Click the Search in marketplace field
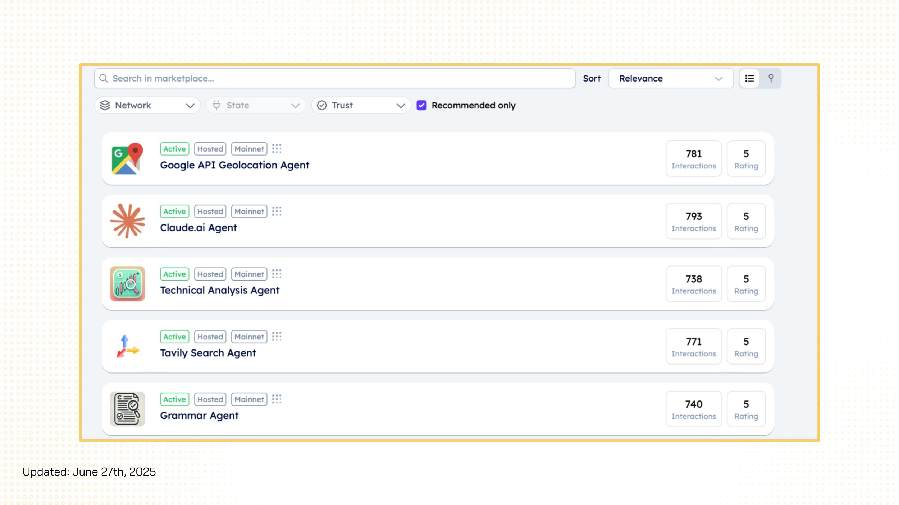Screen dimensions: 899x505 point(334,78)
